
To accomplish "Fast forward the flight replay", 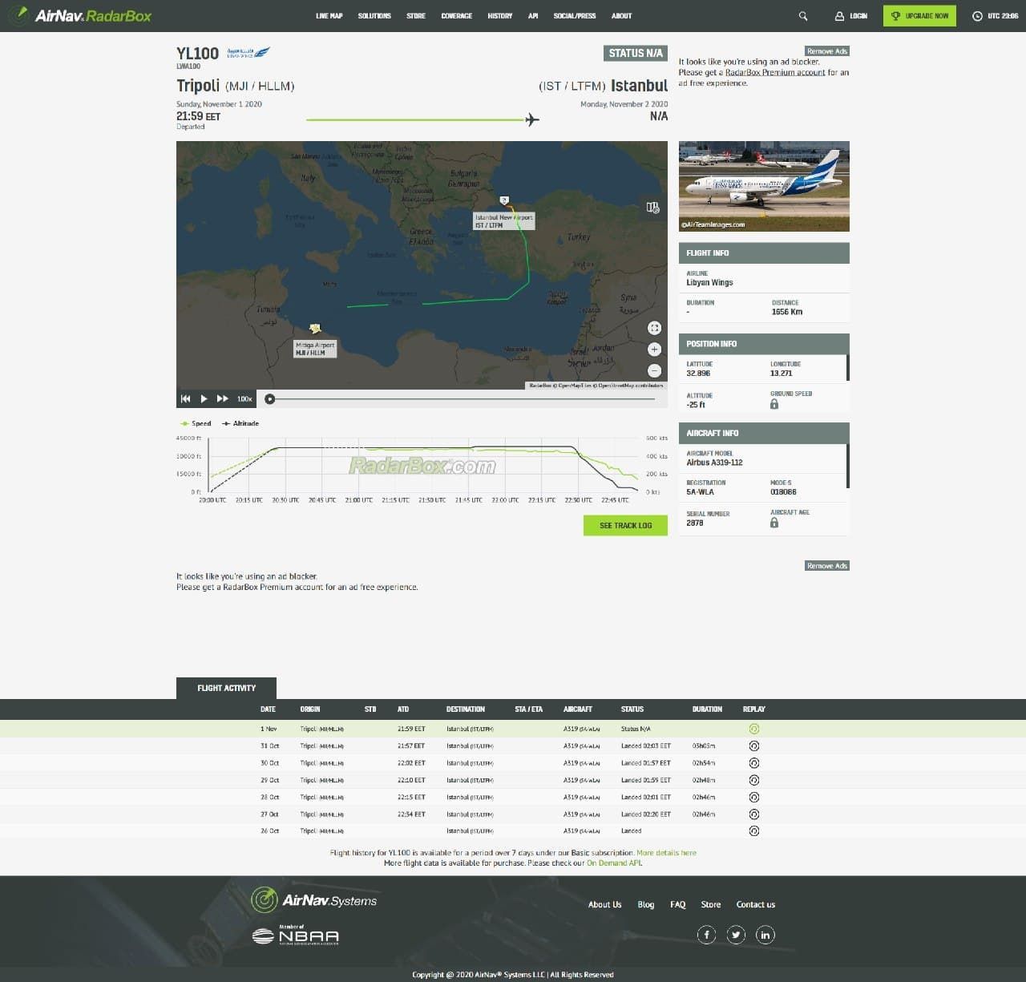I will (x=223, y=398).
